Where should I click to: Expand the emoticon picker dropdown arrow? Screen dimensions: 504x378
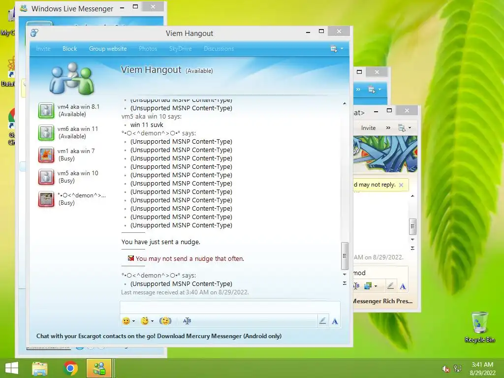[x=134, y=321]
